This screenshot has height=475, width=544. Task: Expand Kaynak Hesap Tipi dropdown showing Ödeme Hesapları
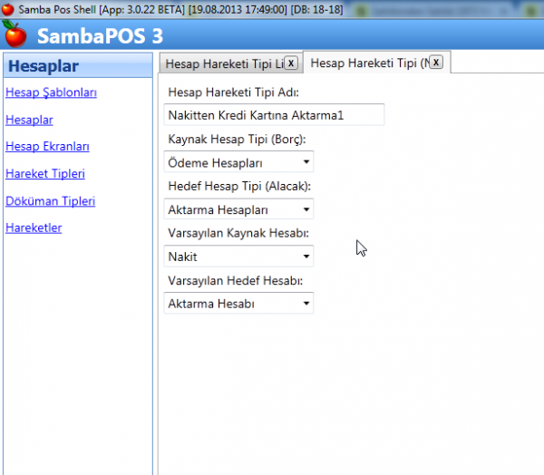tap(239, 162)
